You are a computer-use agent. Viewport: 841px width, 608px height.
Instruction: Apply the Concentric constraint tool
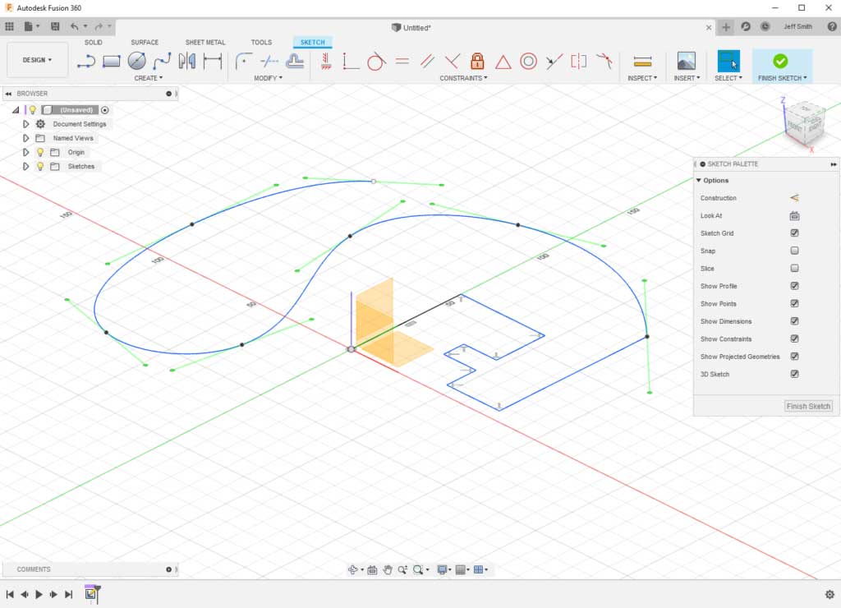pyautogui.click(x=528, y=61)
